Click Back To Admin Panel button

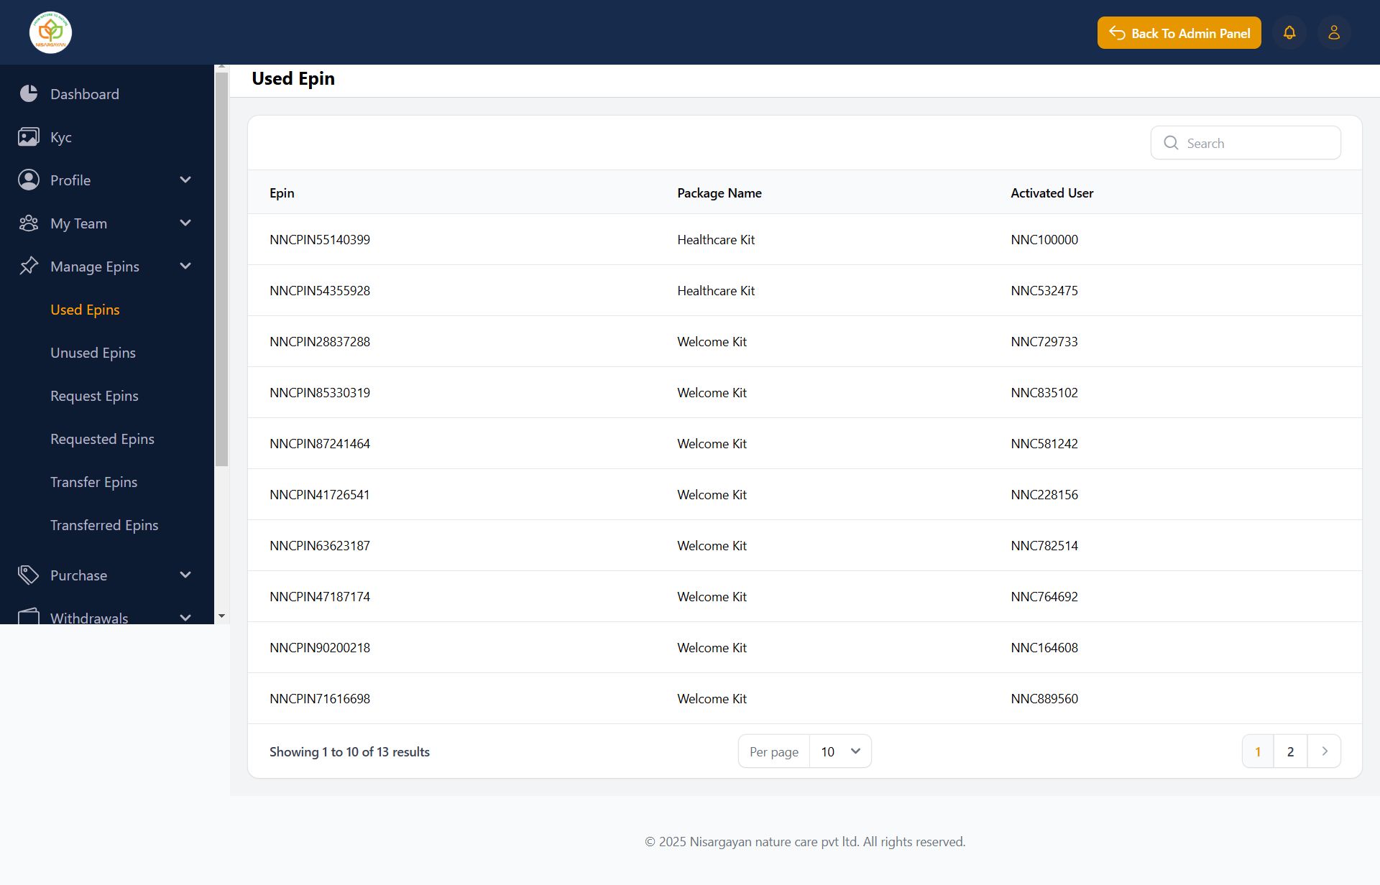pos(1179,33)
